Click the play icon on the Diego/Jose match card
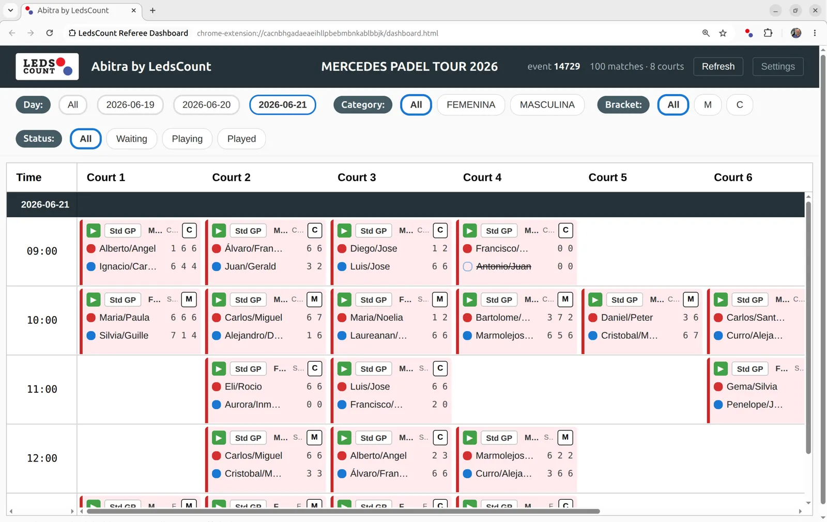827x522 pixels. click(344, 231)
